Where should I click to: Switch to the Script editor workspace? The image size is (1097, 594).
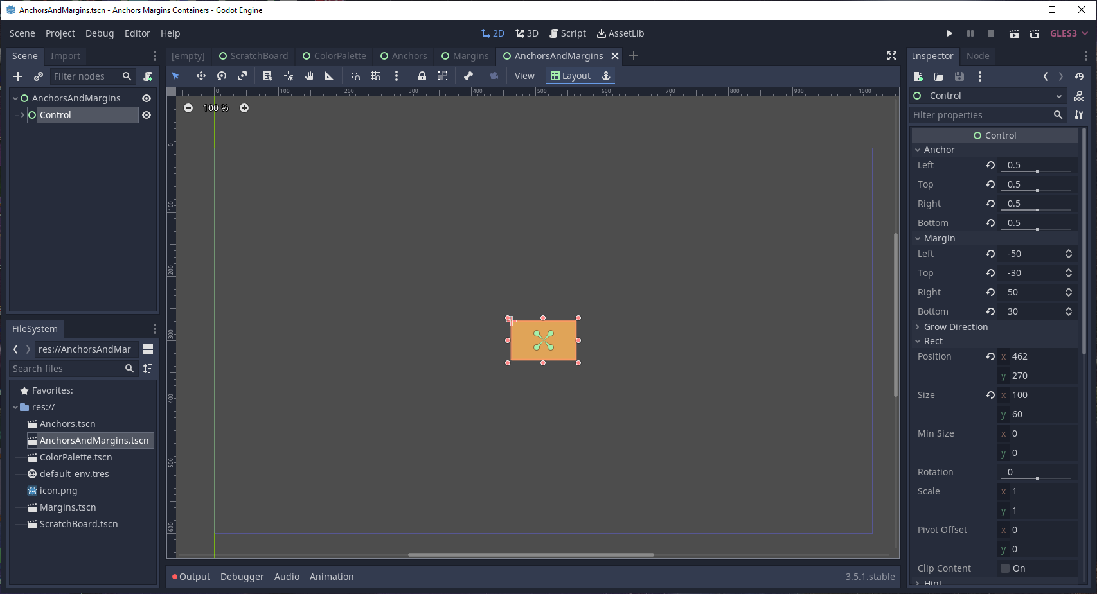(567, 33)
